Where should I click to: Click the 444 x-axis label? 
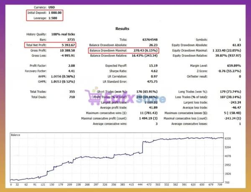pos(140,184)
